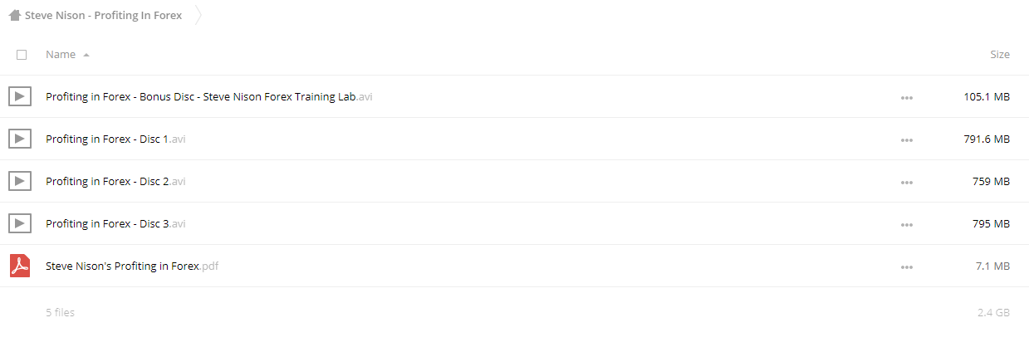Viewport: 1029px width, 347px height.
Task: Tick the select-all checkbox in header
Action: tap(22, 55)
